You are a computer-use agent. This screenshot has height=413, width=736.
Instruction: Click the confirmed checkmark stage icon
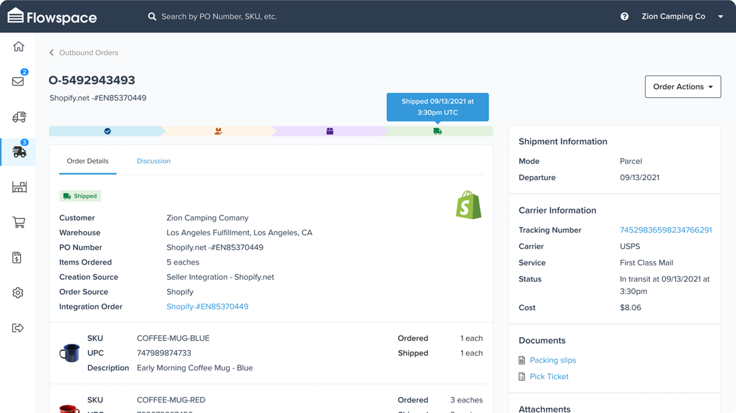pos(107,131)
